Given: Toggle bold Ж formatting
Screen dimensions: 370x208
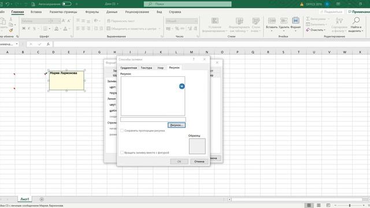Looking at the screenshot, I should (x=24, y=28).
